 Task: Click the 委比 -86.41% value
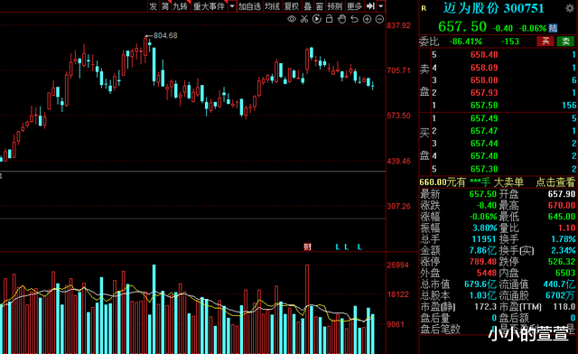coord(466,42)
